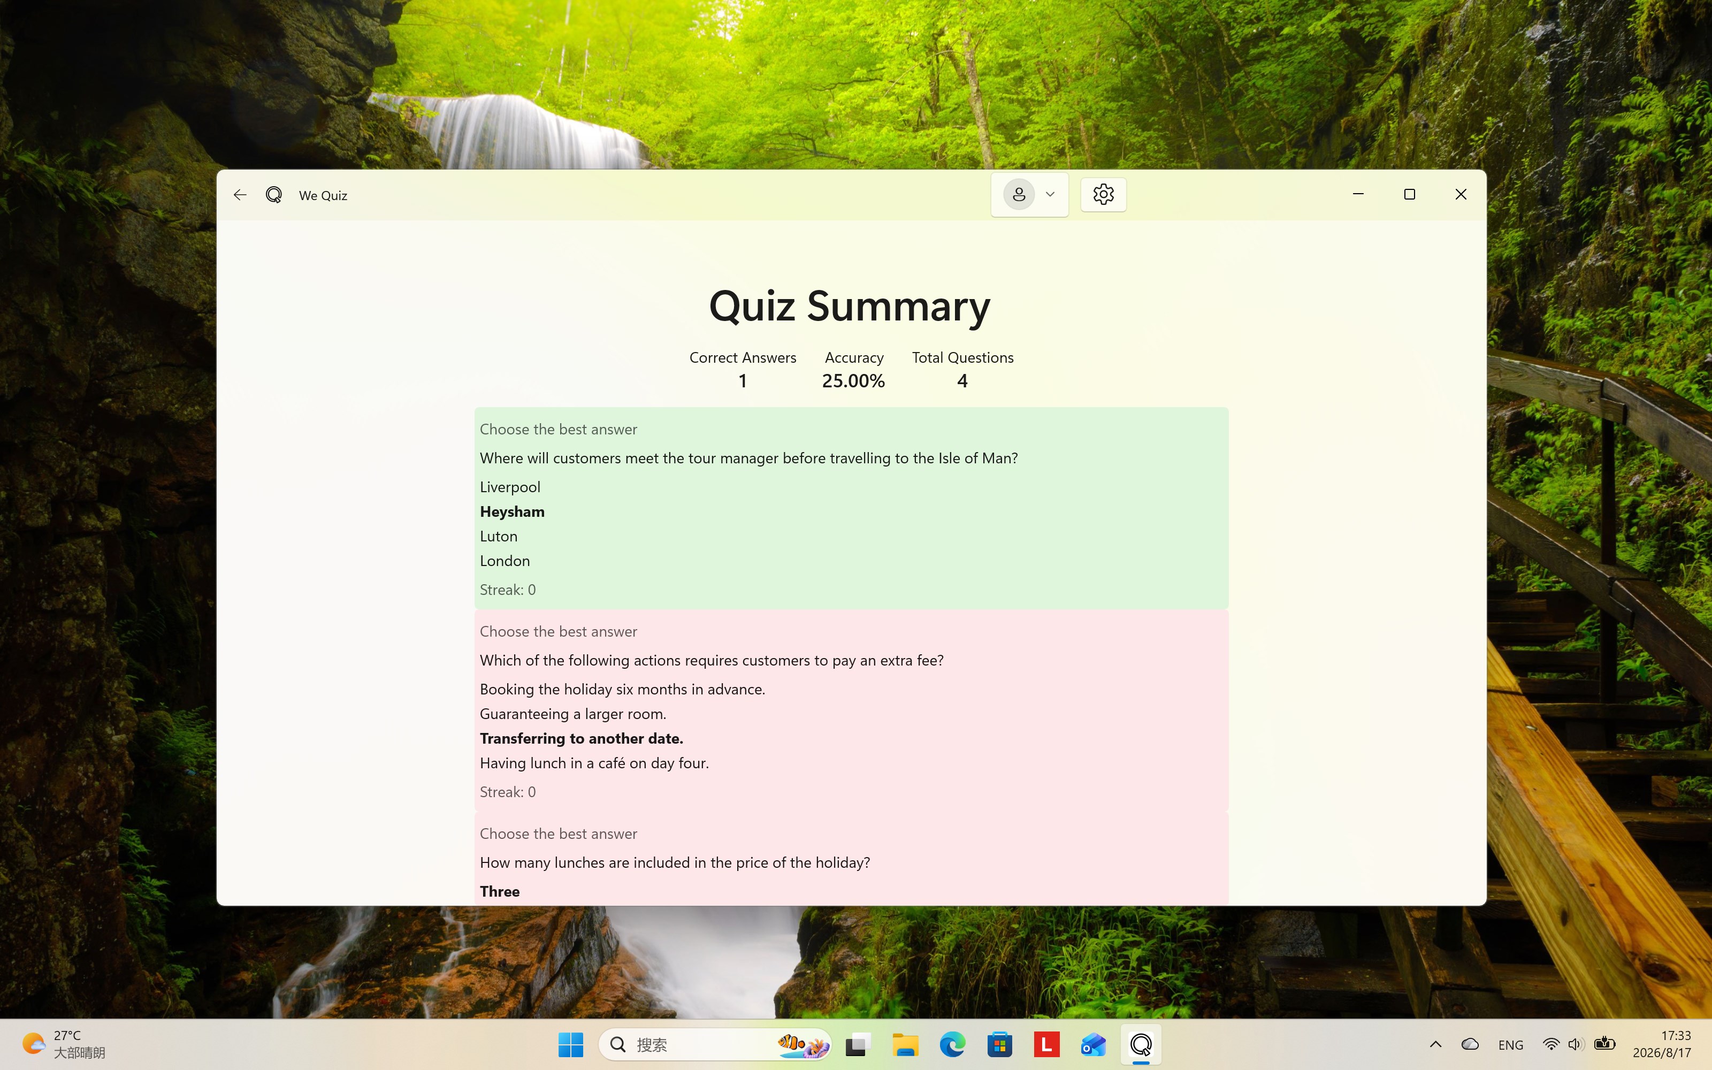1712x1070 pixels.
Task: Click the Luton answer option
Action: [499, 537]
